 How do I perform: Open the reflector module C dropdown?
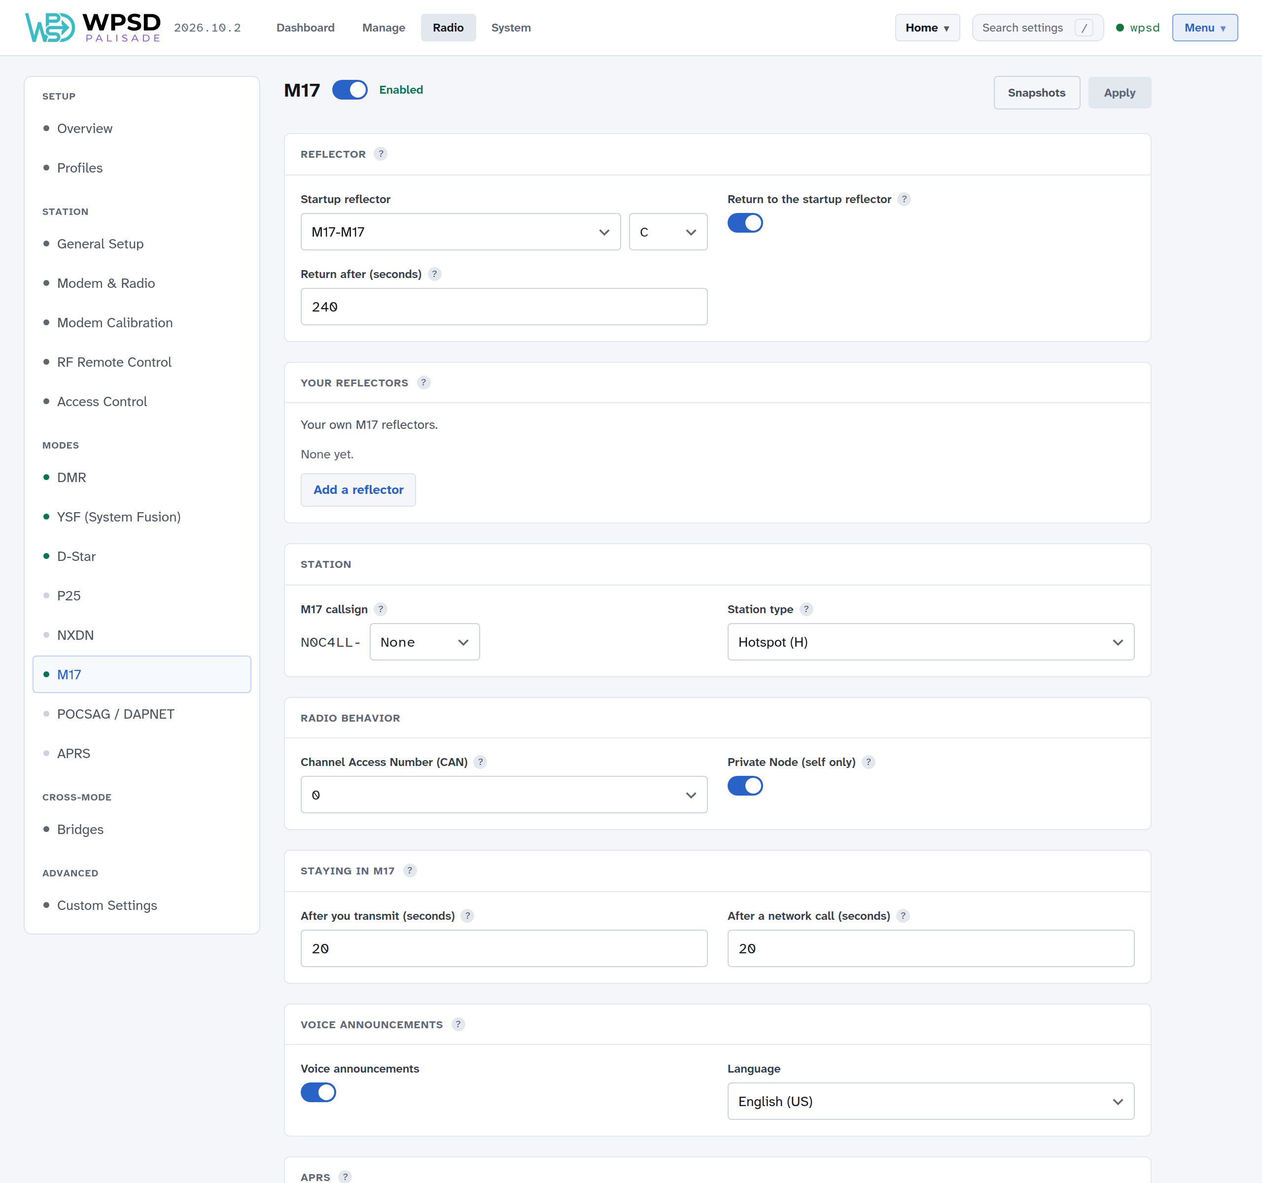tap(668, 232)
